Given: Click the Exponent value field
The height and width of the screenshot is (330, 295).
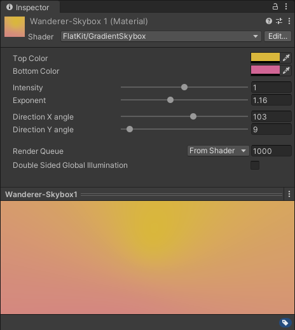Looking at the screenshot, I should (271, 100).
